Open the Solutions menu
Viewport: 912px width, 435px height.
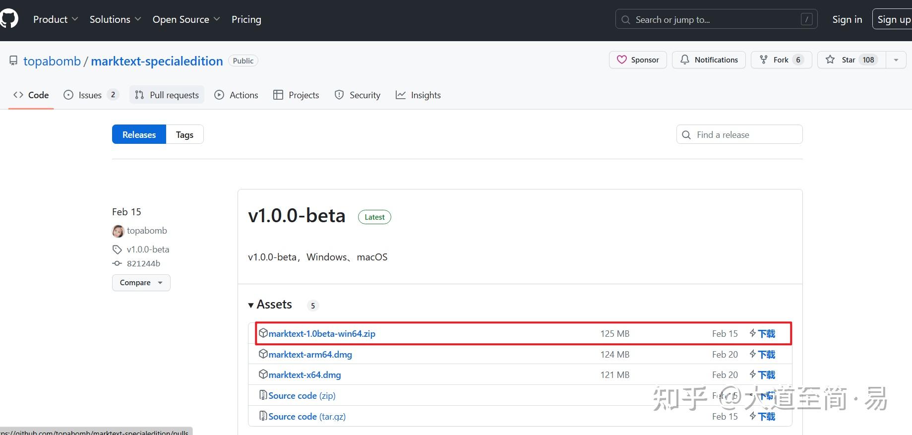pyautogui.click(x=115, y=19)
